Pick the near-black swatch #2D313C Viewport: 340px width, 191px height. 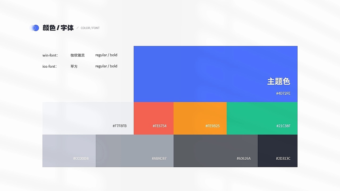click(x=278, y=151)
